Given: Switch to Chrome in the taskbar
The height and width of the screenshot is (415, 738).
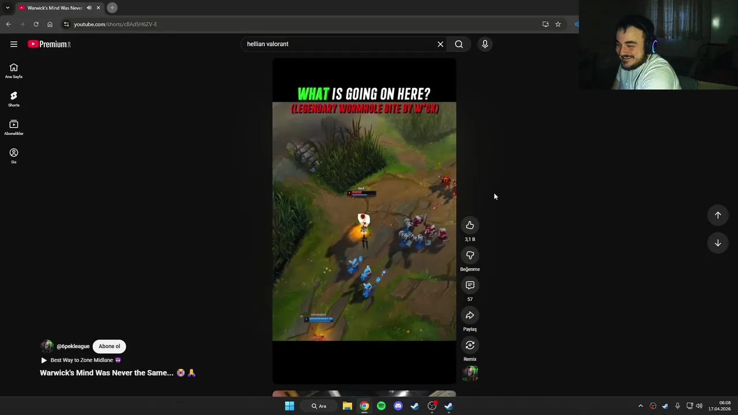Looking at the screenshot, I should [364, 406].
